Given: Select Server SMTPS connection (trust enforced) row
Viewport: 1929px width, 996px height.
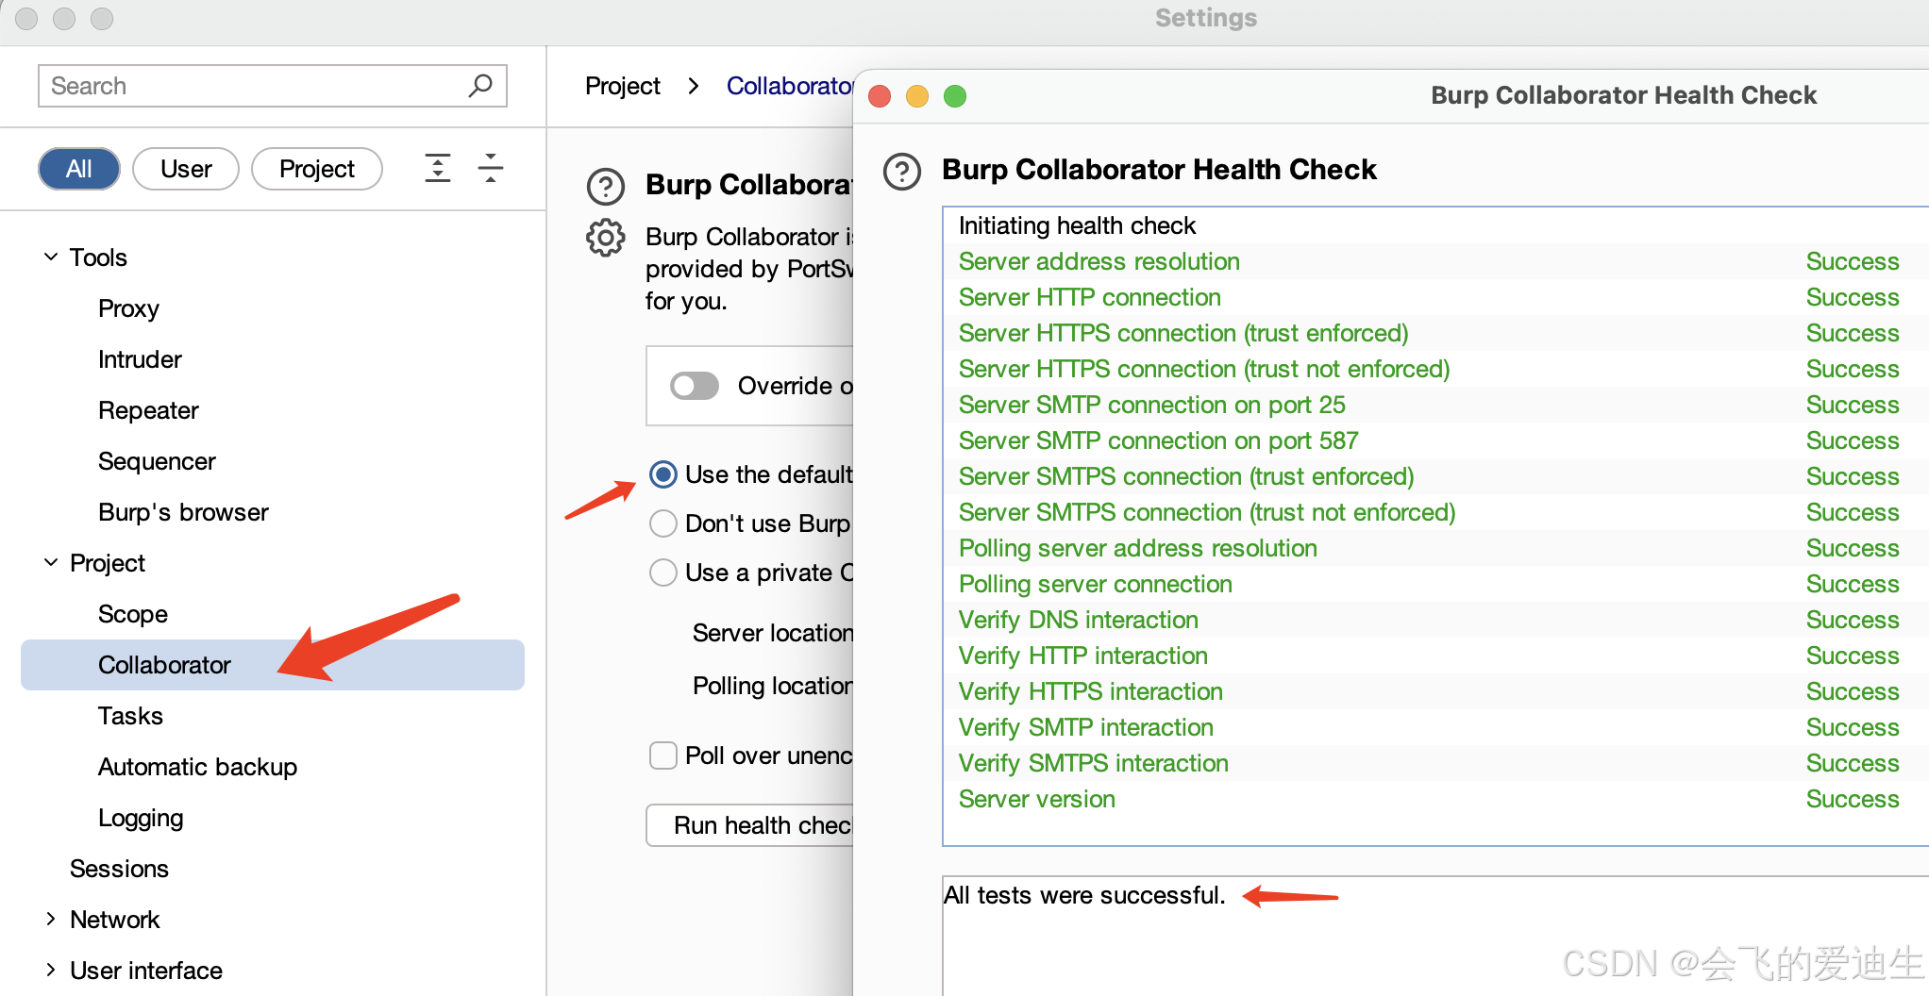Looking at the screenshot, I should [1435, 476].
